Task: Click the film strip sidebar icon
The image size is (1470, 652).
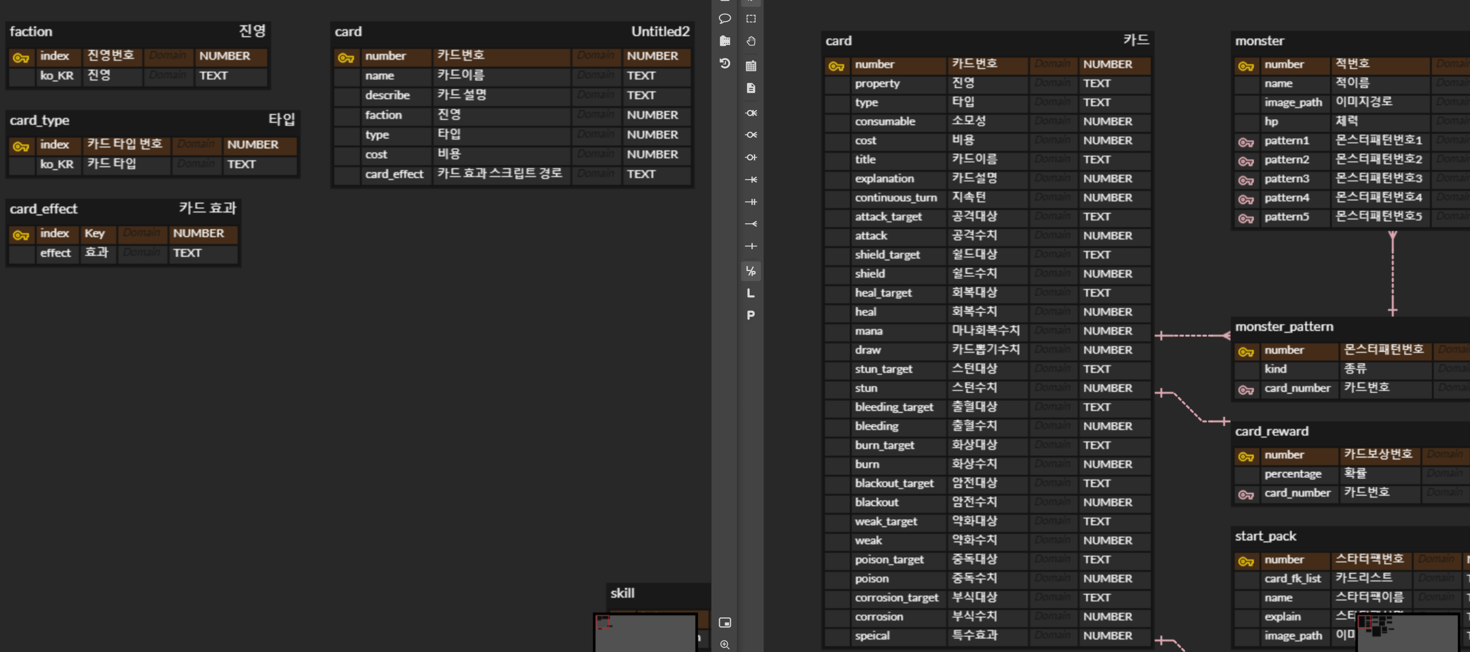Action: [x=725, y=41]
